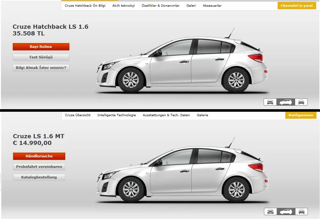Open the Cruze Übersicht tab

[78, 115]
